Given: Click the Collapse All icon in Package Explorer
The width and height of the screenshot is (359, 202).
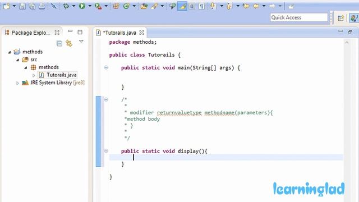Looking at the screenshot, I should (x=59, y=43).
